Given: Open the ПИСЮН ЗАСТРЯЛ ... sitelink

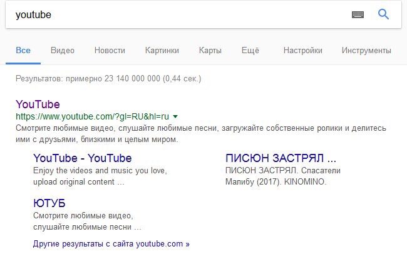Looking at the screenshot, I should [x=281, y=158].
